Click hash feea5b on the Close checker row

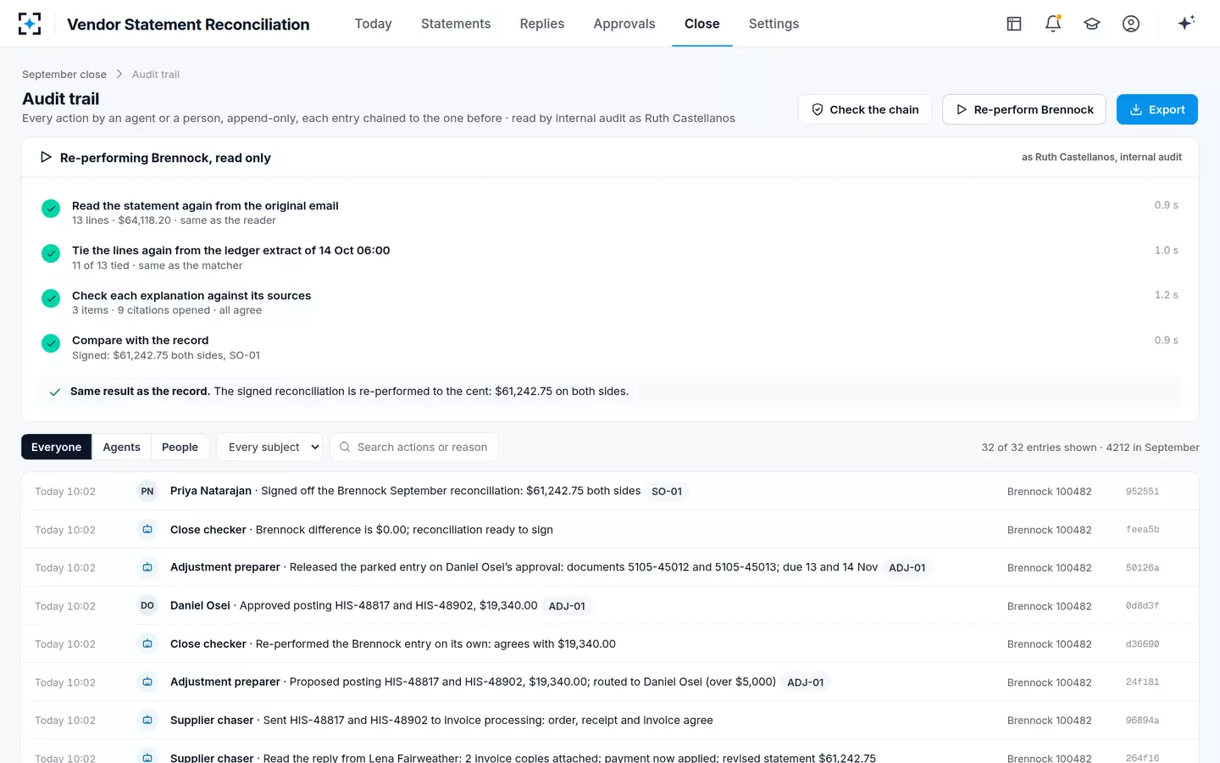tap(1142, 530)
